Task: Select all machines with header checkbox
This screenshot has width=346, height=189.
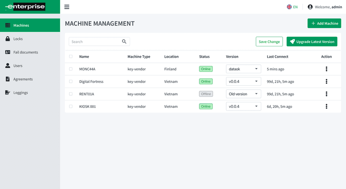Action: [71, 56]
